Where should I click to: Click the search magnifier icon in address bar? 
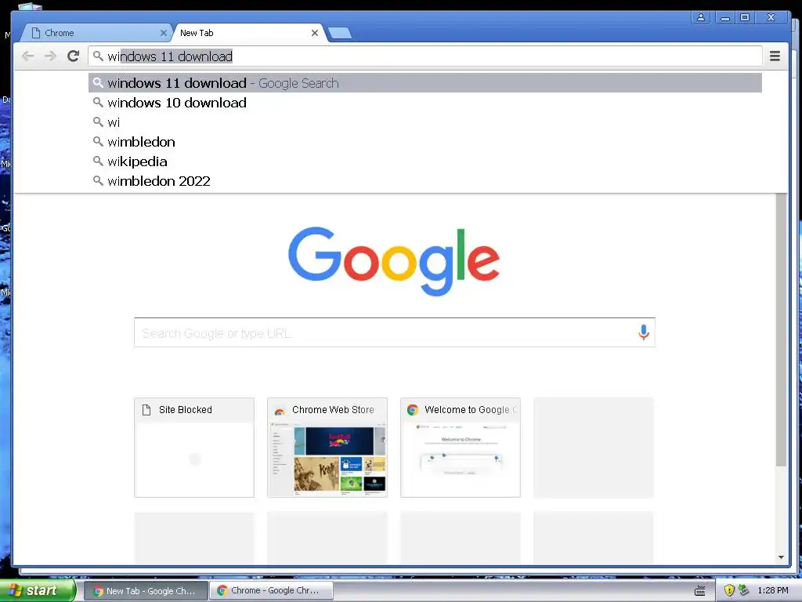point(98,56)
